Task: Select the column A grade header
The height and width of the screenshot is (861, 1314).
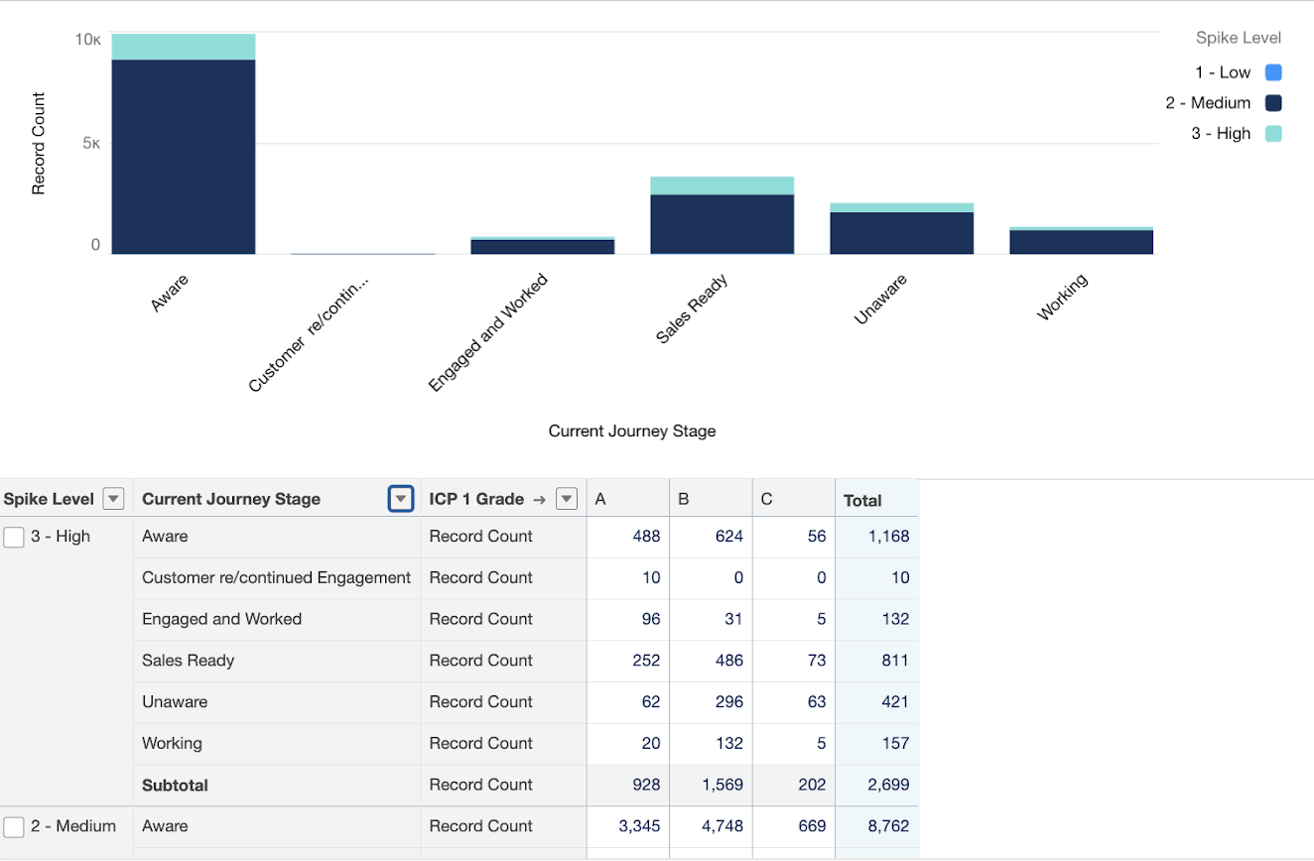Action: point(600,500)
